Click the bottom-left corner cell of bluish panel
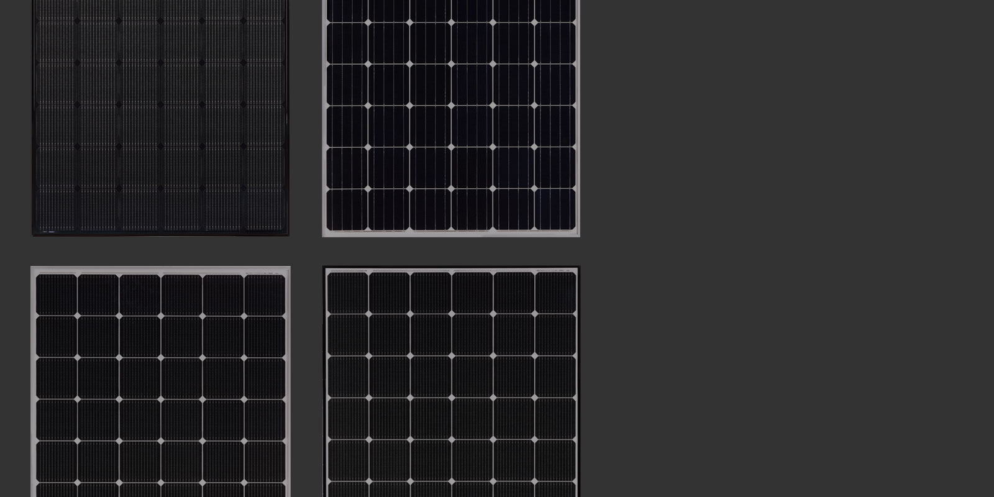Image resolution: width=994 pixels, height=497 pixels. 347,209
